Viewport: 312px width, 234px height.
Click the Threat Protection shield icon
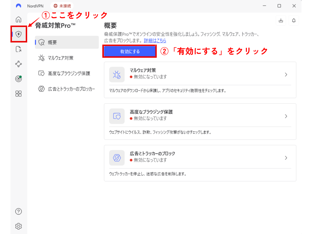18,34
